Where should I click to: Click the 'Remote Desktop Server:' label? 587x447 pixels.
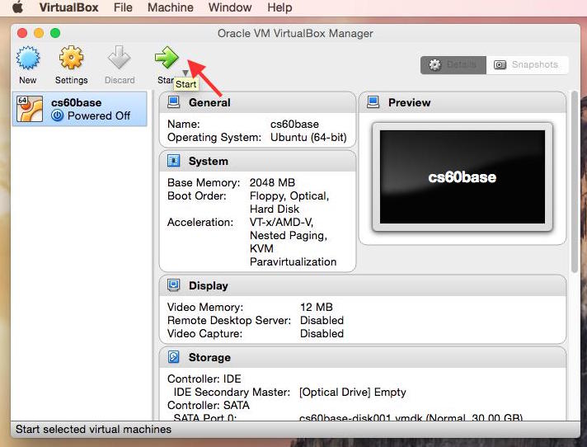tap(228, 321)
